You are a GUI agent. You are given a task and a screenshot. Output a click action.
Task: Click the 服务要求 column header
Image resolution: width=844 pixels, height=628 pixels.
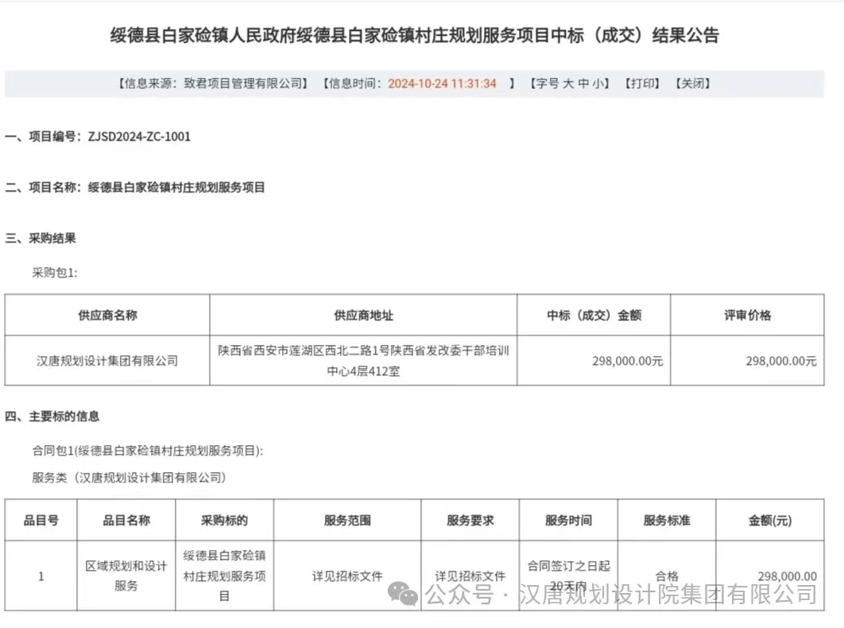[470, 521]
